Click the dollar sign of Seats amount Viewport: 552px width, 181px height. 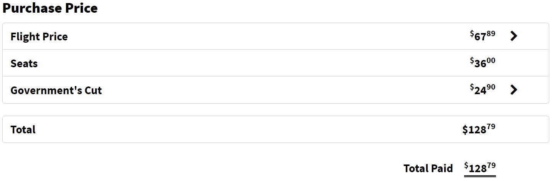[x=472, y=61]
